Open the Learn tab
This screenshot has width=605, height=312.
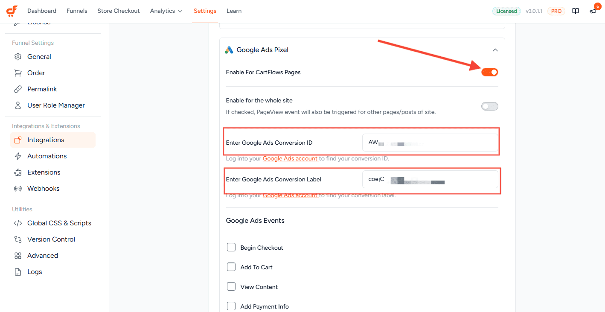(x=234, y=11)
